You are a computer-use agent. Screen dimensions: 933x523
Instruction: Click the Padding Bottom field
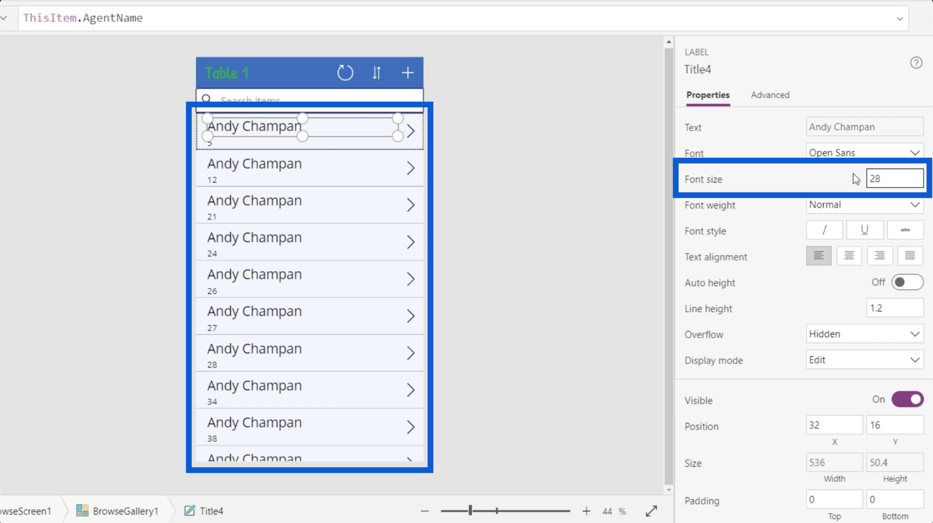[895, 499]
